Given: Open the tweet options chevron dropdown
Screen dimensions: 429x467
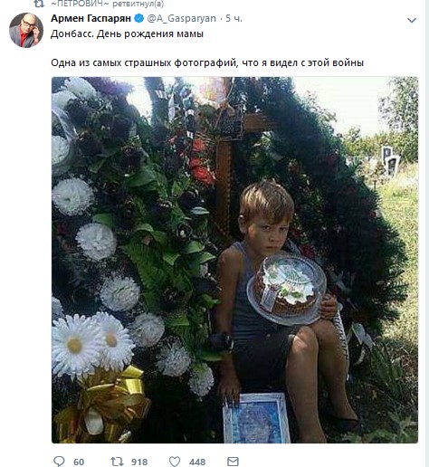Looking at the screenshot, I should [x=412, y=20].
